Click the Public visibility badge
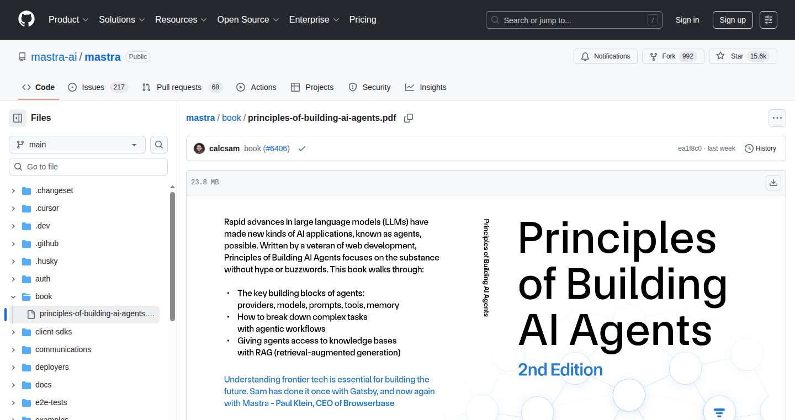 coord(138,57)
